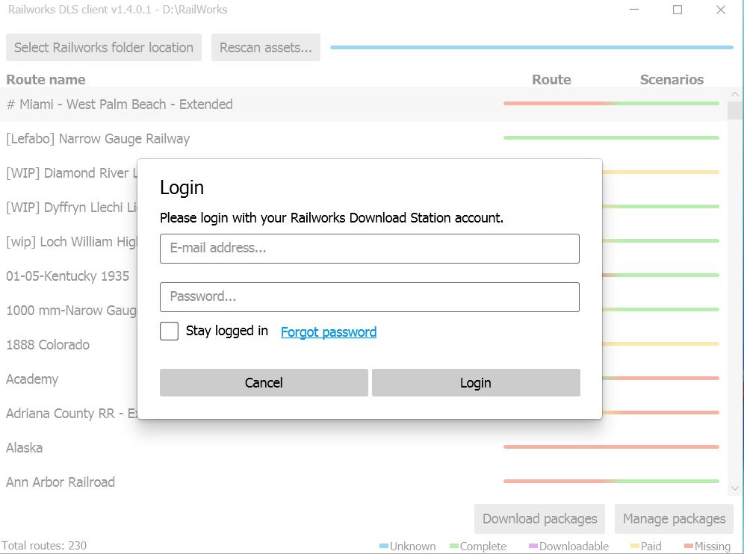Screen dimensions: 744x554
Task: Focus the E-mail address field
Action: pyautogui.click(x=369, y=248)
